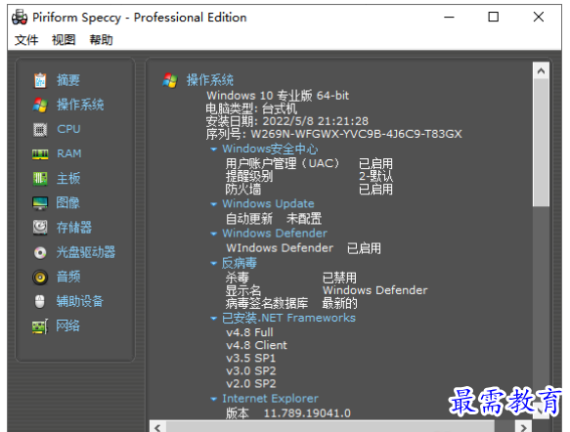570x432 pixels.
Task: Select the v3.5 SP1 entry
Action: [x=251, y=359]
